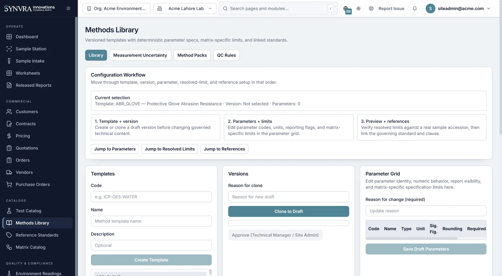This screenshot has width=502, height=276.
Task: Open Pricing dollar icon
Action: pos(9,136)
